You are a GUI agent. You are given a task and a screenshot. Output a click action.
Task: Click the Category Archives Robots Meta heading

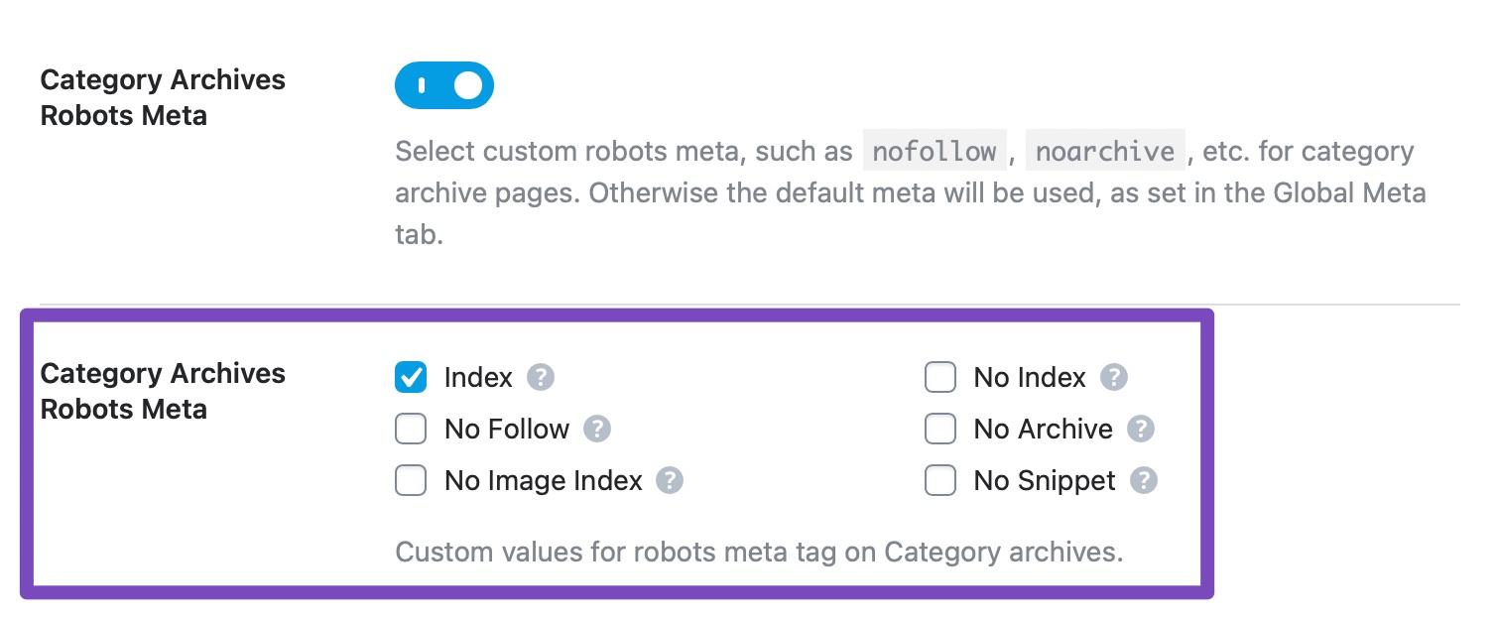(x=163, y=391)
